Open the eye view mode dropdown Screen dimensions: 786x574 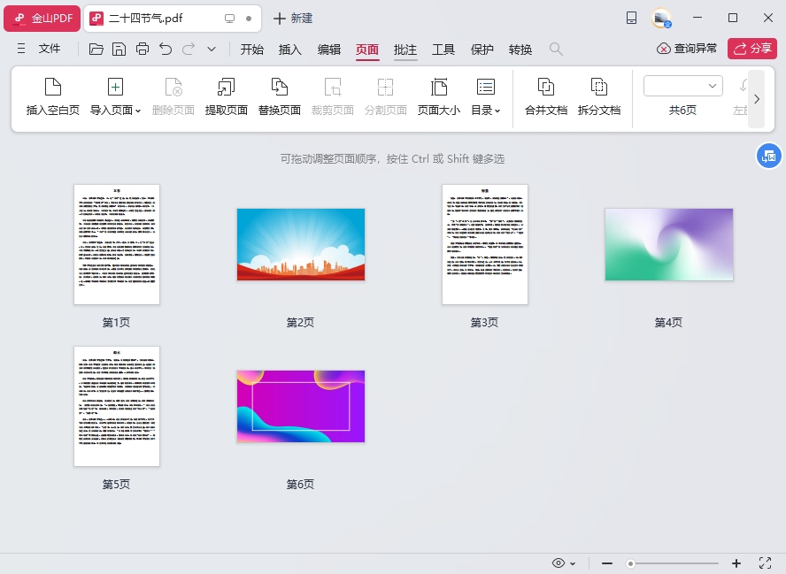coord(564,563)
